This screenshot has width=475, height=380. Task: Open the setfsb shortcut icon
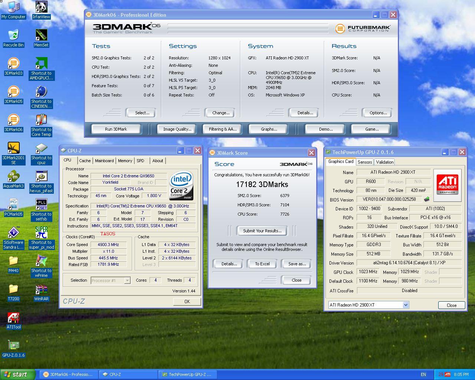tap(41, 210)
